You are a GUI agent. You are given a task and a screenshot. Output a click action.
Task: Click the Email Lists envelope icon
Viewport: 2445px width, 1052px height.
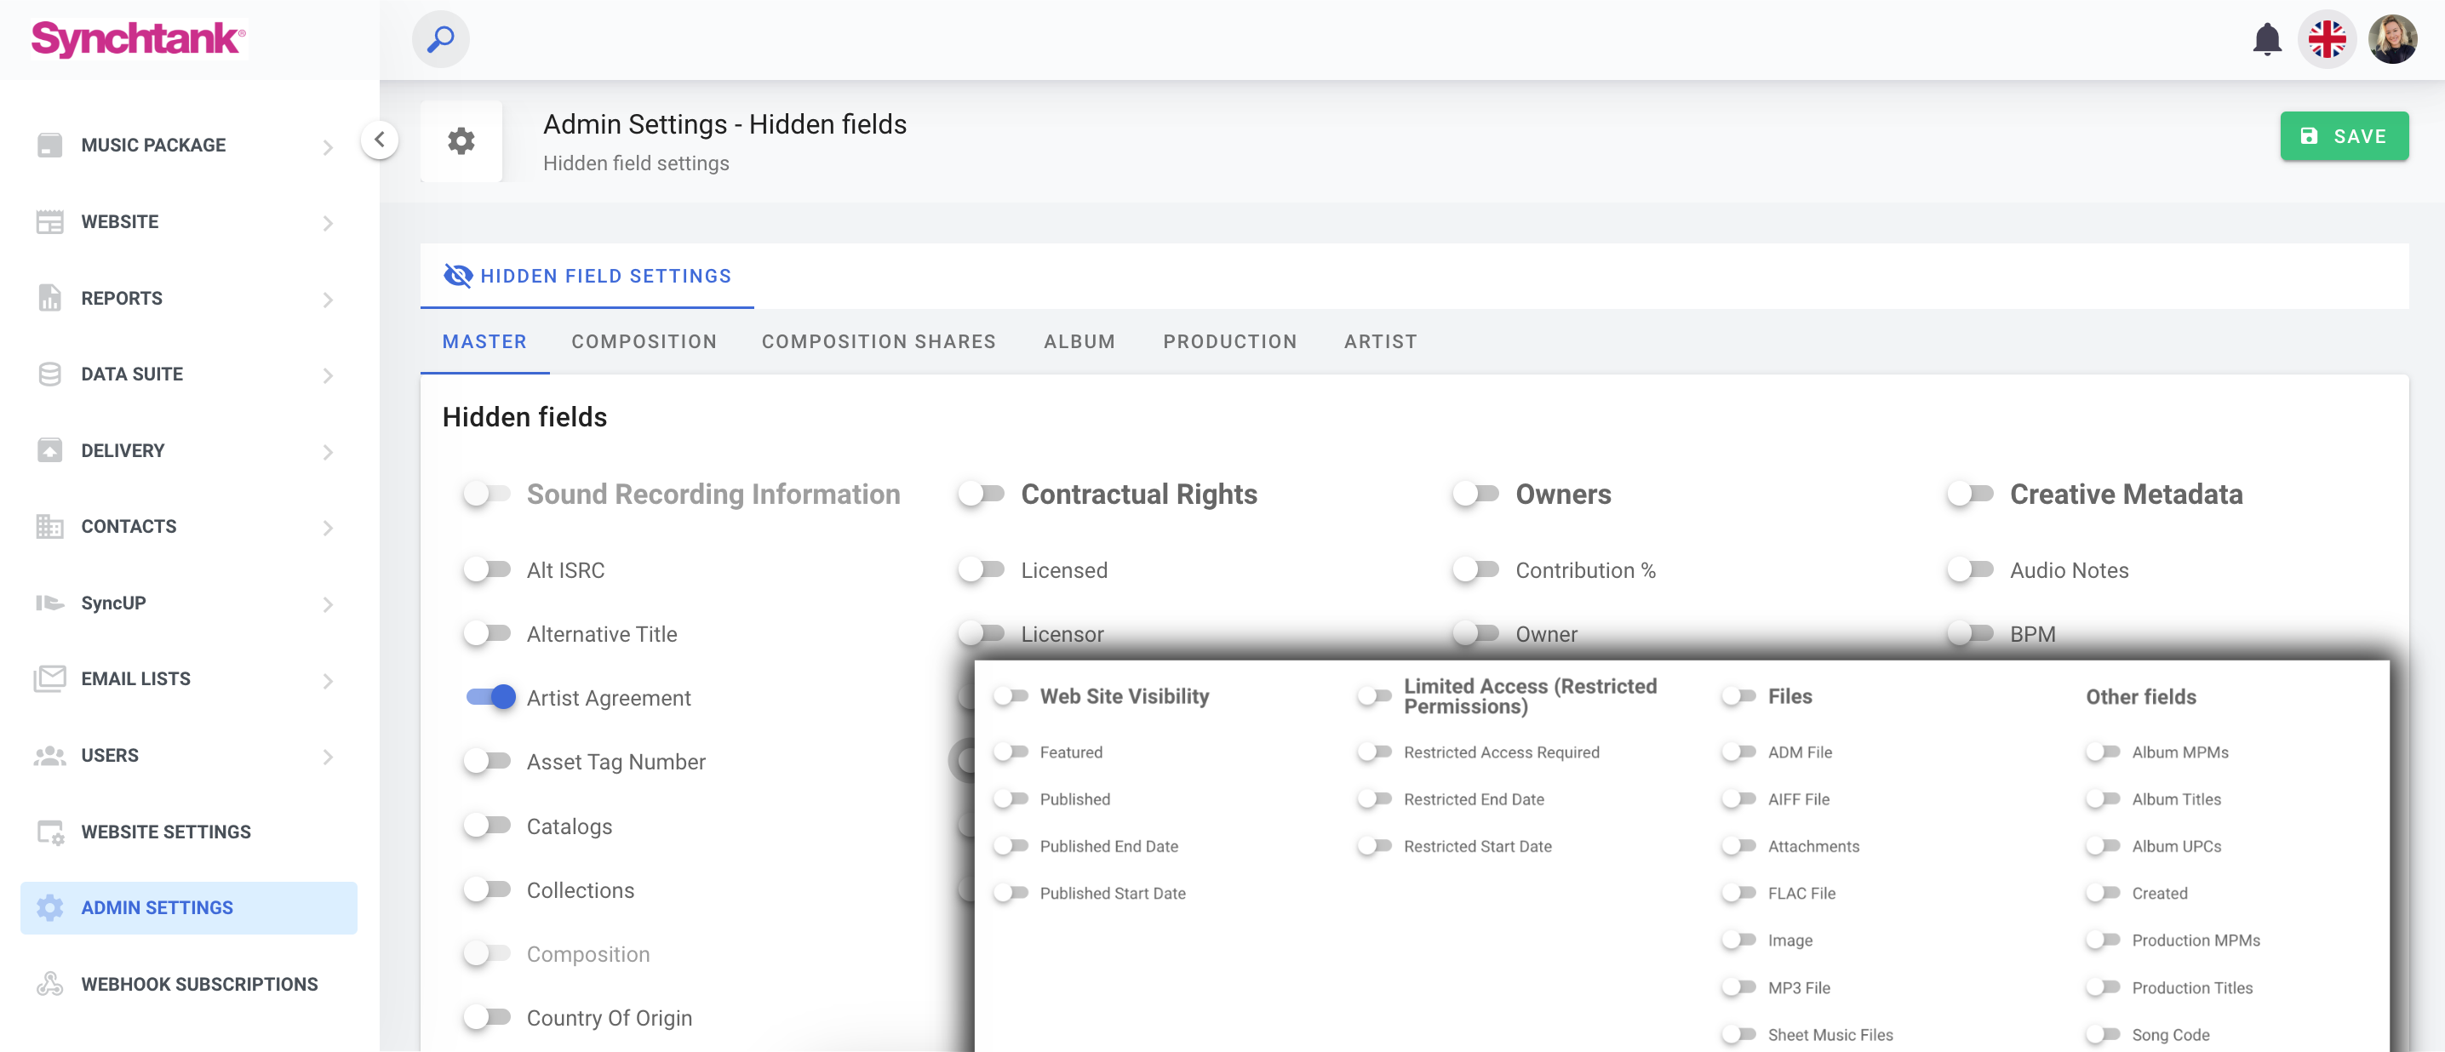[x=49, y=679]
